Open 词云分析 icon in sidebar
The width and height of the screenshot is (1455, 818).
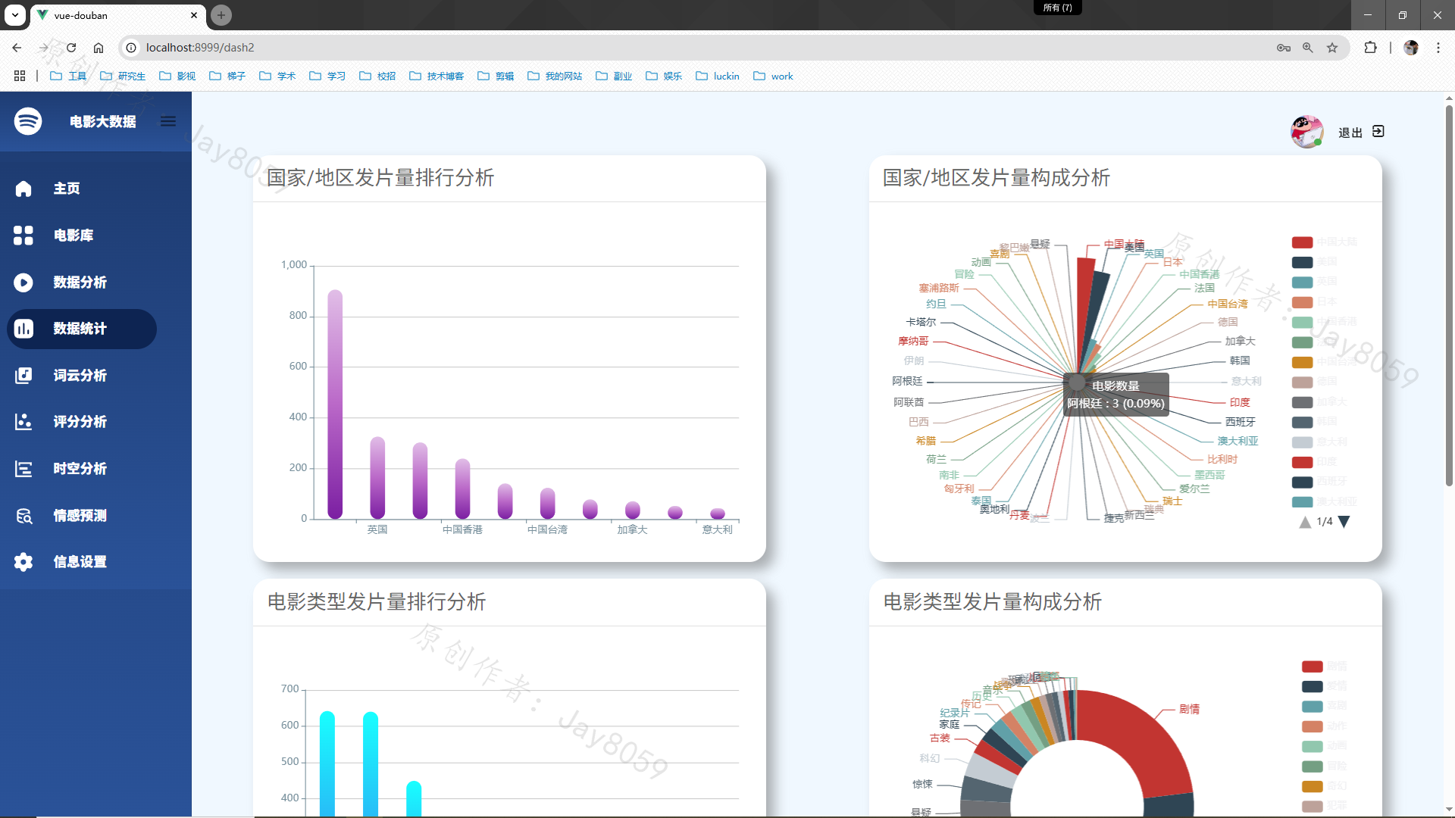pos(23,376)
